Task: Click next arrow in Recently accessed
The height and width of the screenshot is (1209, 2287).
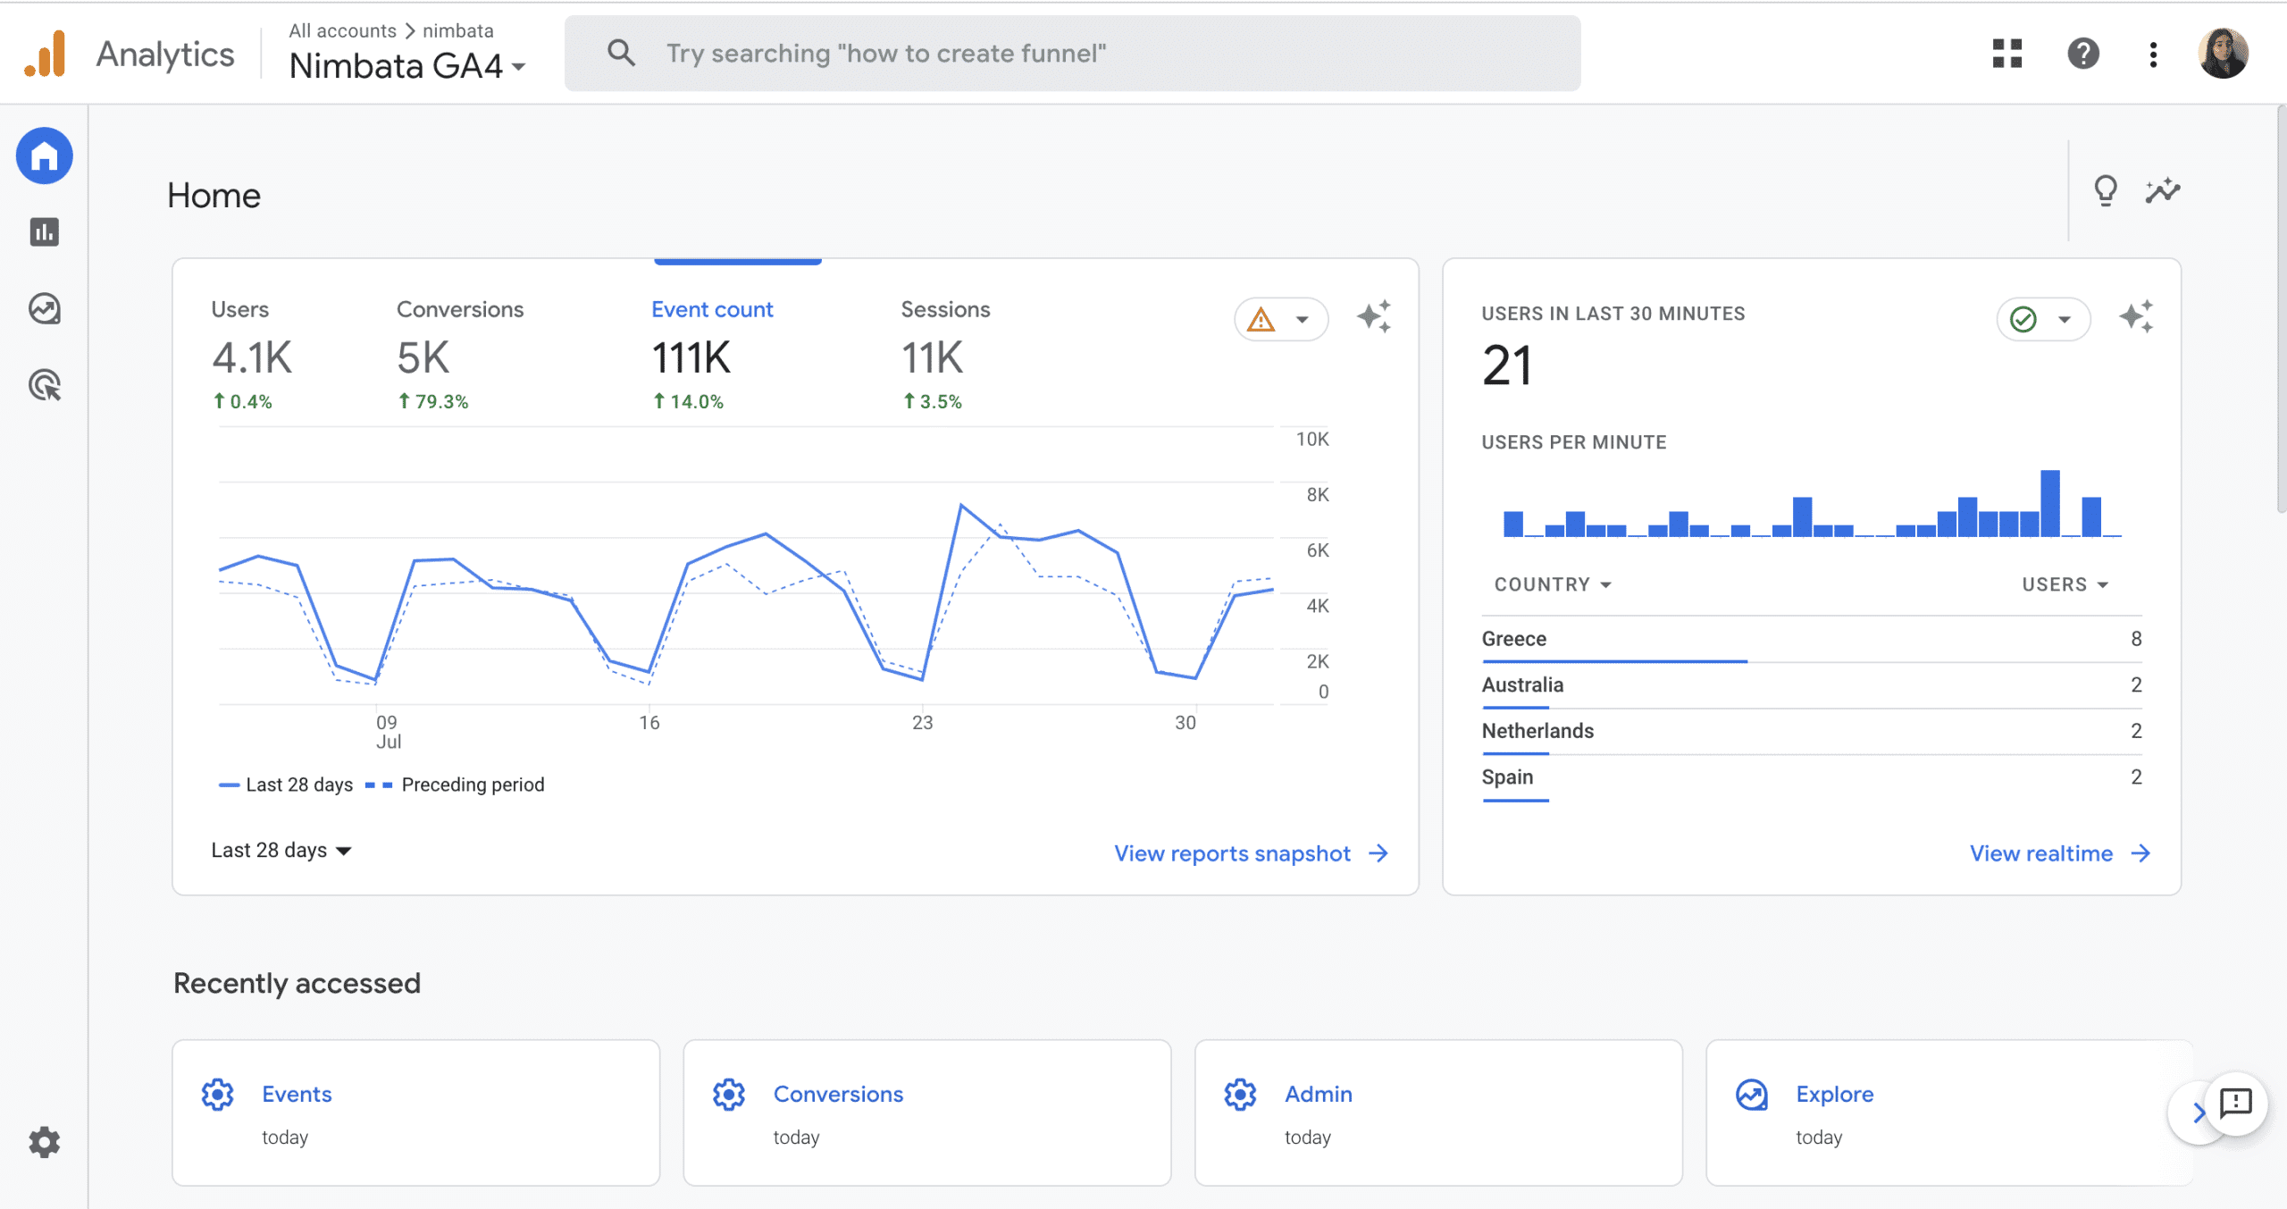Action: (x=2194, y=1112)
